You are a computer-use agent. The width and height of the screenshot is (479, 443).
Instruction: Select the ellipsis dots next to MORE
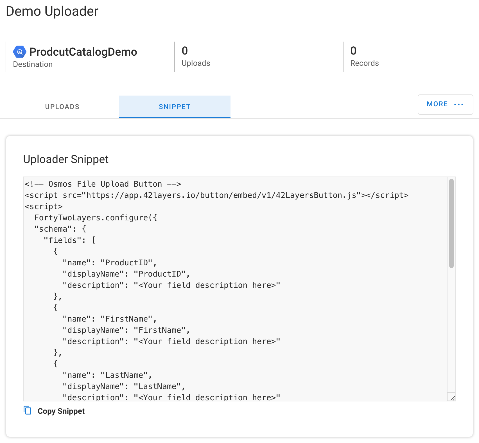pos(459,104)
